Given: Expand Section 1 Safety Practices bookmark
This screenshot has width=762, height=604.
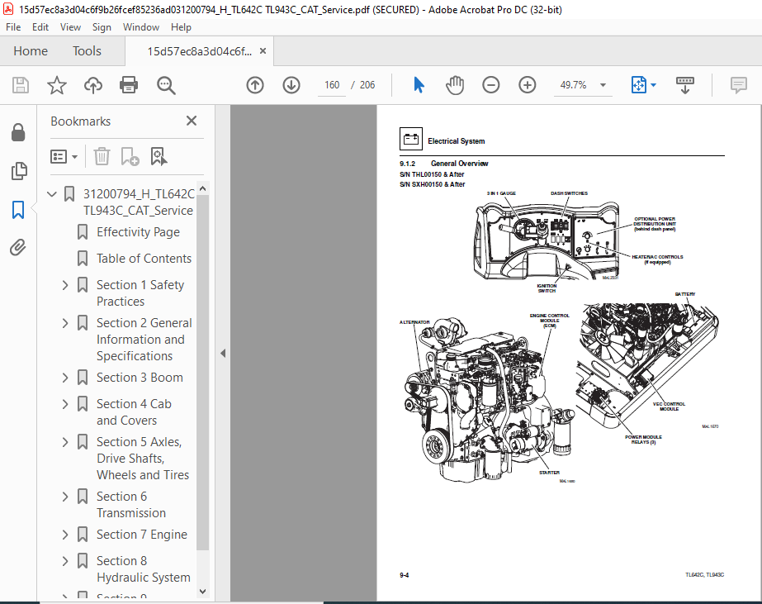Looking at the screenshot, I should tap(65, 285).
